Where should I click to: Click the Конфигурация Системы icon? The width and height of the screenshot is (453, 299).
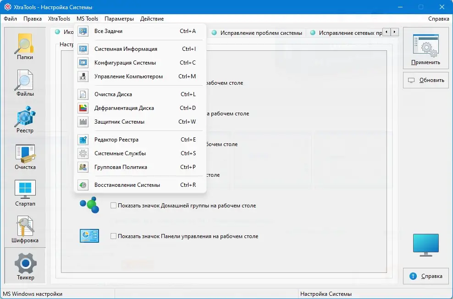pos(83,63)
